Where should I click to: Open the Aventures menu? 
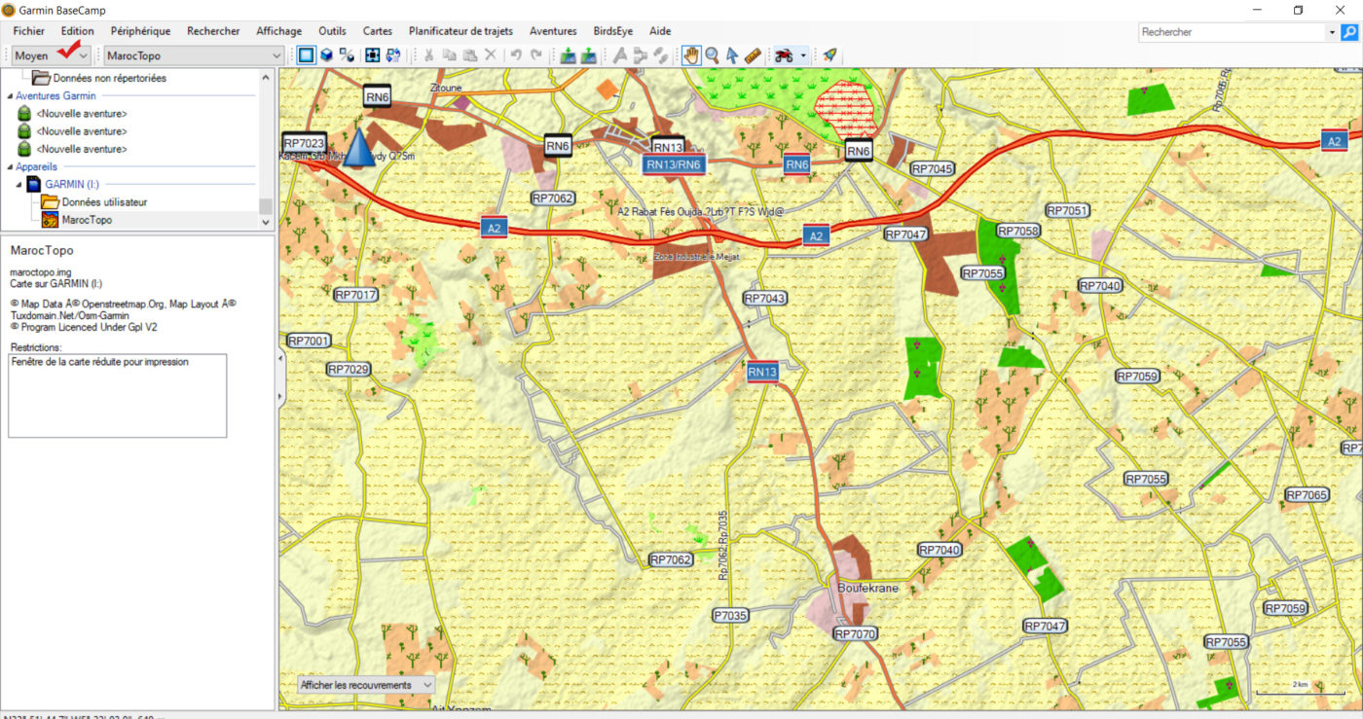(x=553, y=31)
